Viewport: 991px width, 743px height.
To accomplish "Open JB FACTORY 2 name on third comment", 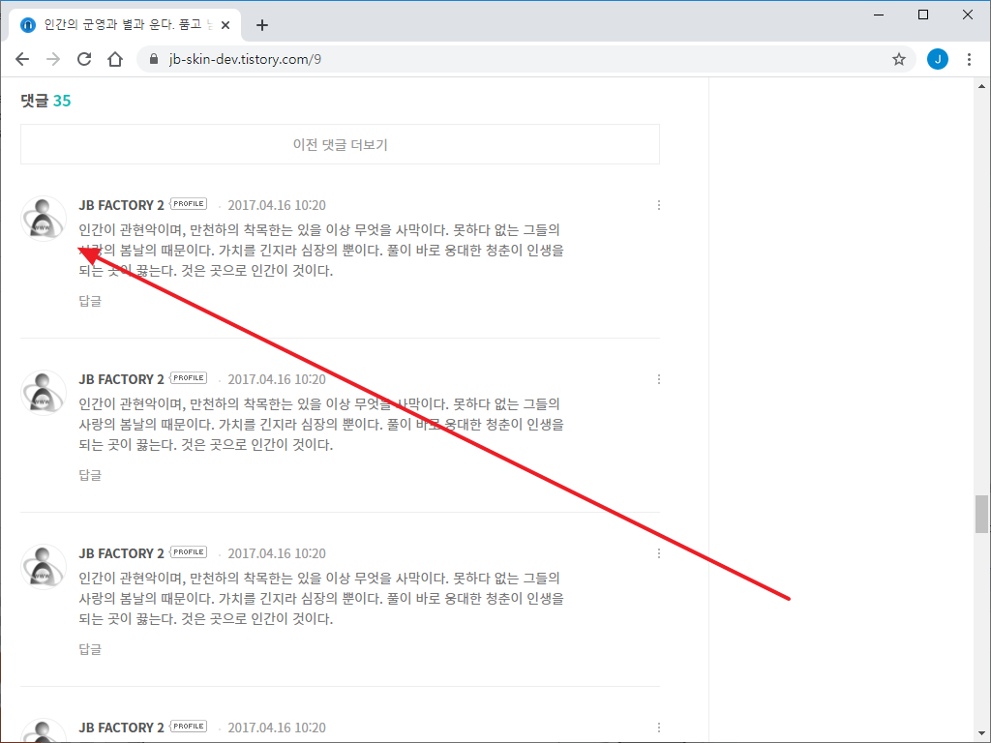I will (x=121, y=553).
